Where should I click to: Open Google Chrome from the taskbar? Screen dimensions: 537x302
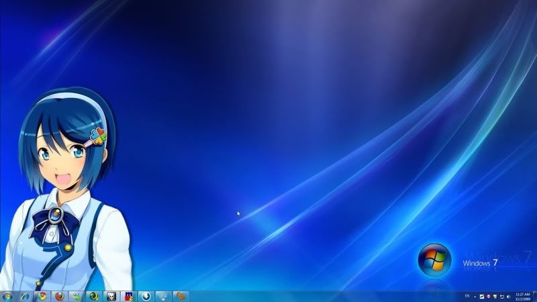click(42, 297)
